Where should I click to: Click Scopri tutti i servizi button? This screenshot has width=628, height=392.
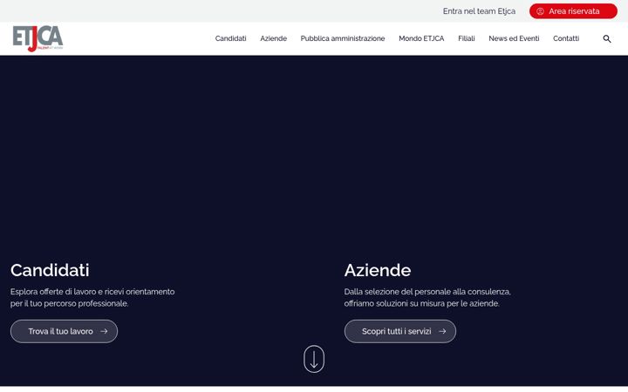tap(400, 331)
